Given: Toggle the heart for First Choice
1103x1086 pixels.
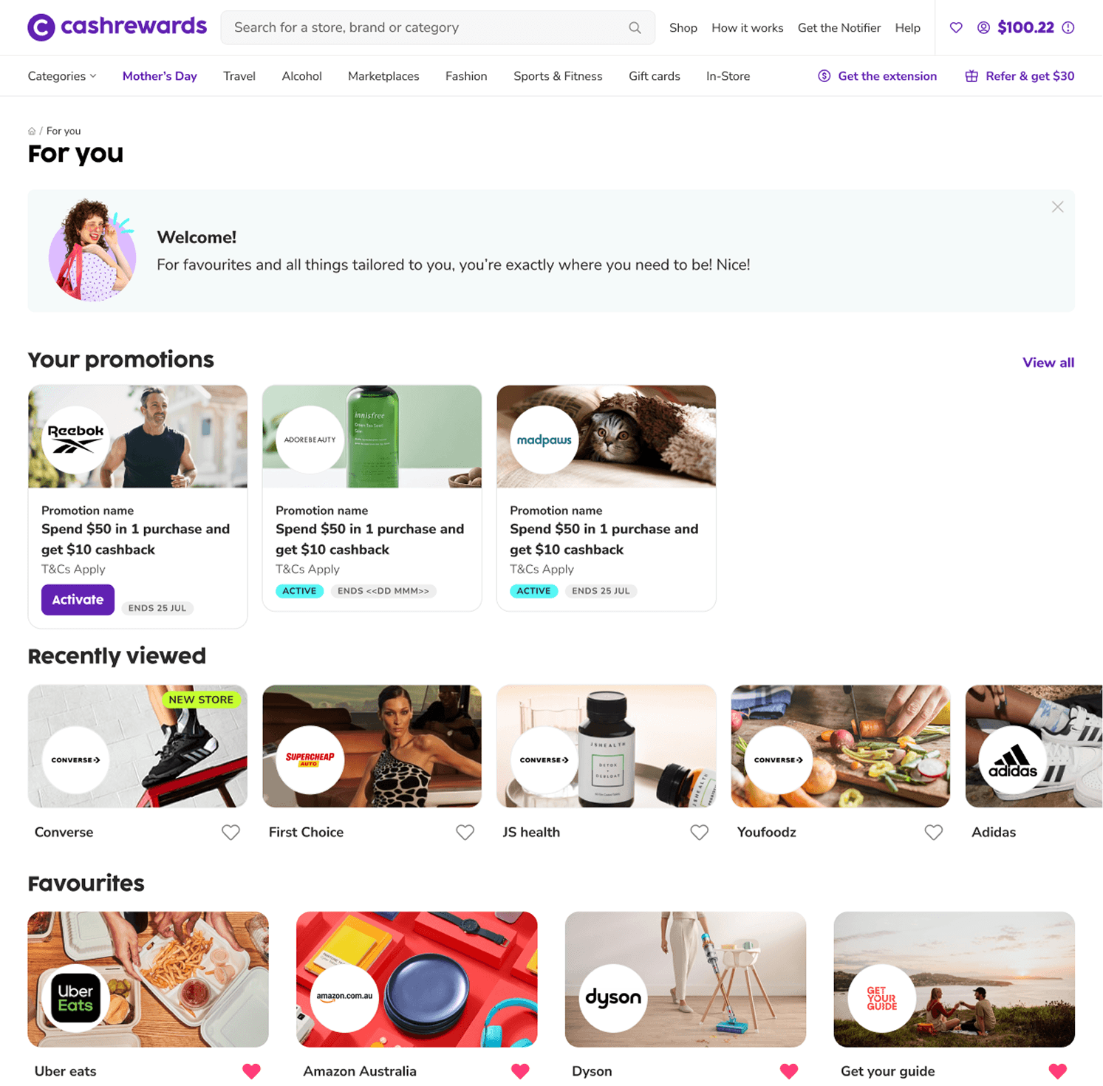Looking at the screenshot, I should coord(465,833).
